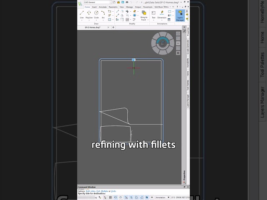
Task: Open a file from quick access toolbar
Action: pos(118,2)
